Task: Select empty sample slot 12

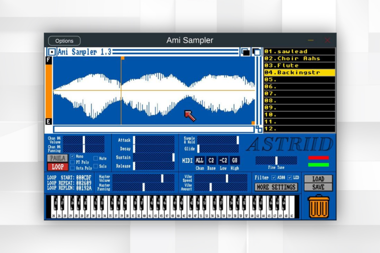Action: tap(300, 129)
